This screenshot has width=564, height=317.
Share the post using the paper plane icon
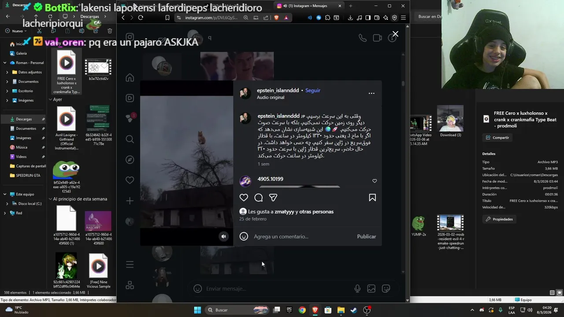click(273, 198)
